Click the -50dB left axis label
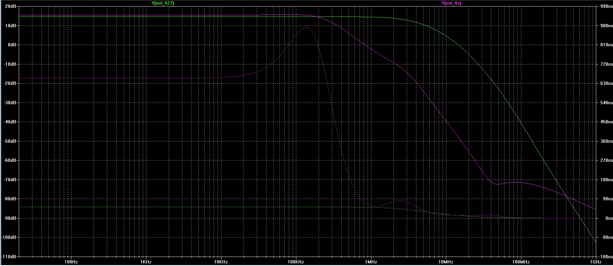Image resolution: width=613 pixels, height=266 pixels. [10, 141]
